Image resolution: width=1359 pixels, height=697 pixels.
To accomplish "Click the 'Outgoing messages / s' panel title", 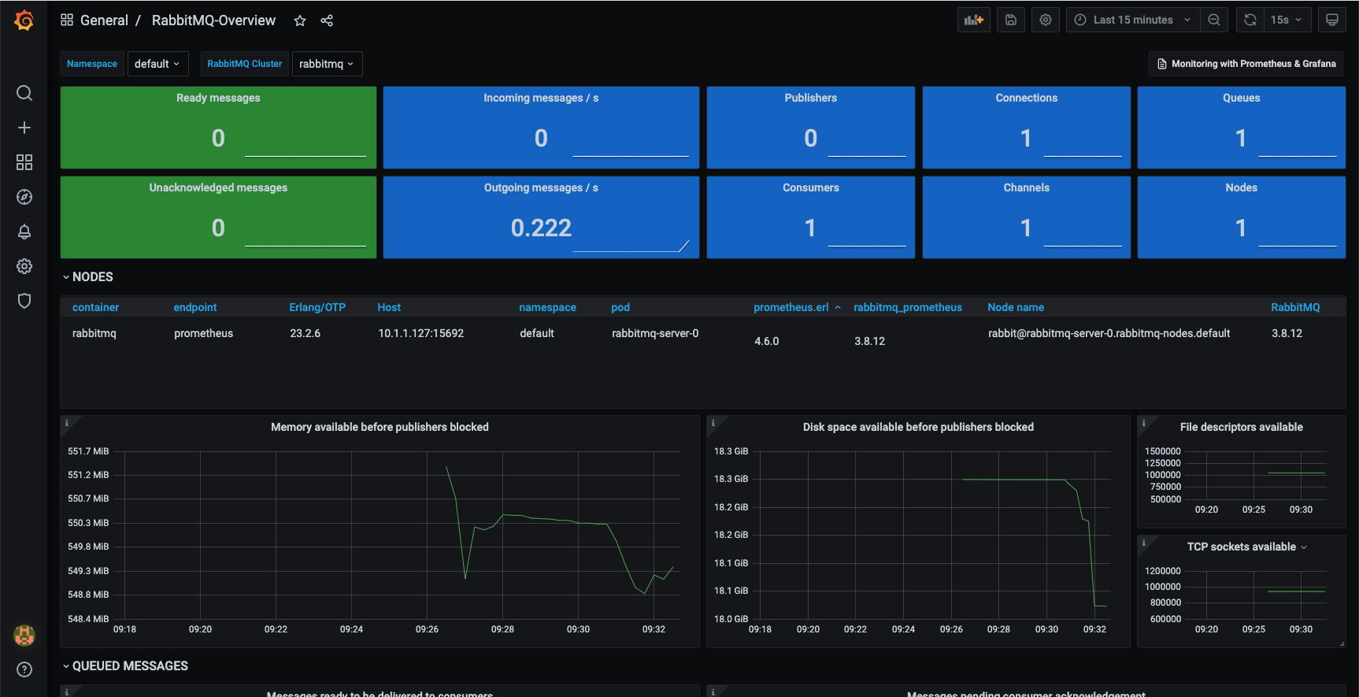I will coord(541,187).
